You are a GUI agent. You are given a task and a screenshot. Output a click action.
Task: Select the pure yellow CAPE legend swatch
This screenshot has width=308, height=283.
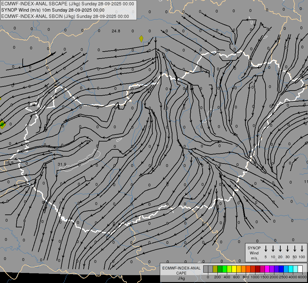click(x=234, y=269)
